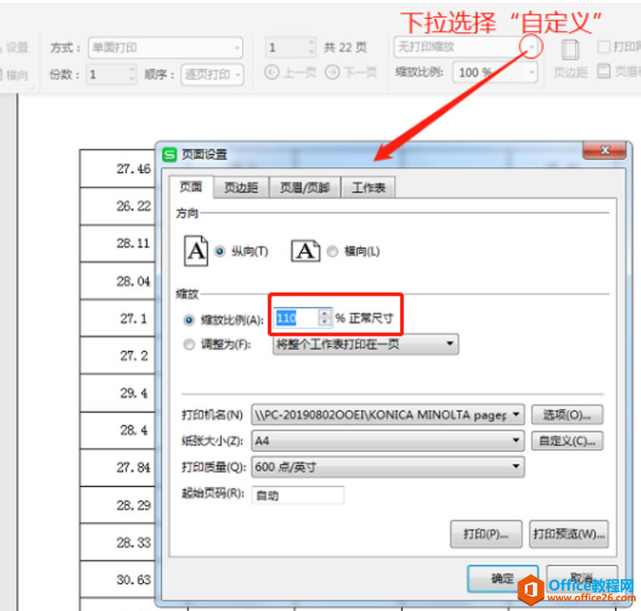The image size is (641, 611).
Task: Select 纵向(T) portrait orientation radio
Action: (x=220, y=251)
